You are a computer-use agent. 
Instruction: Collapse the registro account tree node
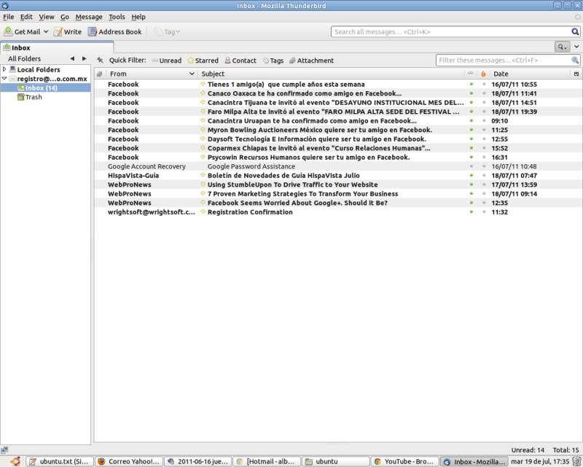point(4,79)
